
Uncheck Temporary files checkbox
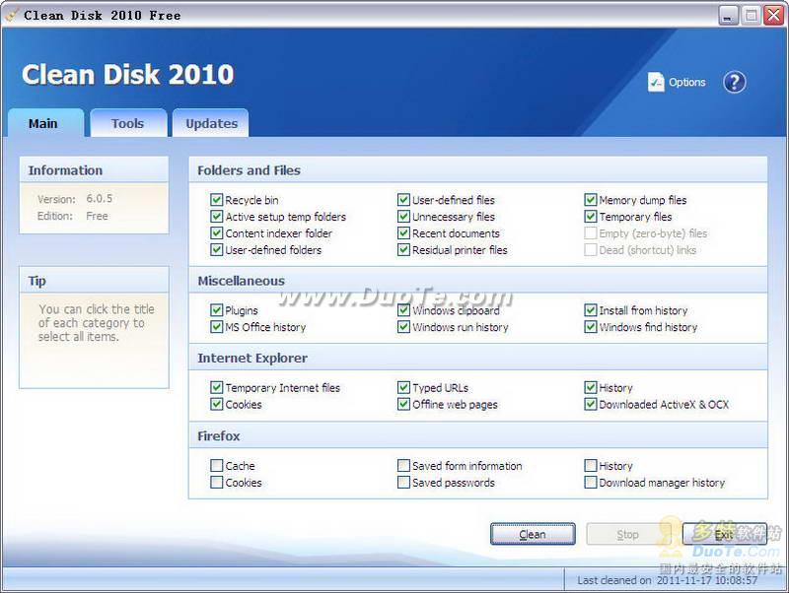click(590, 217)
